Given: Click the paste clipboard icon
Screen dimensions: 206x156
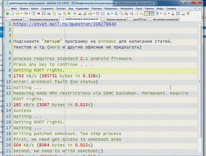Looking at the screenshot, I should pos(64,14).
